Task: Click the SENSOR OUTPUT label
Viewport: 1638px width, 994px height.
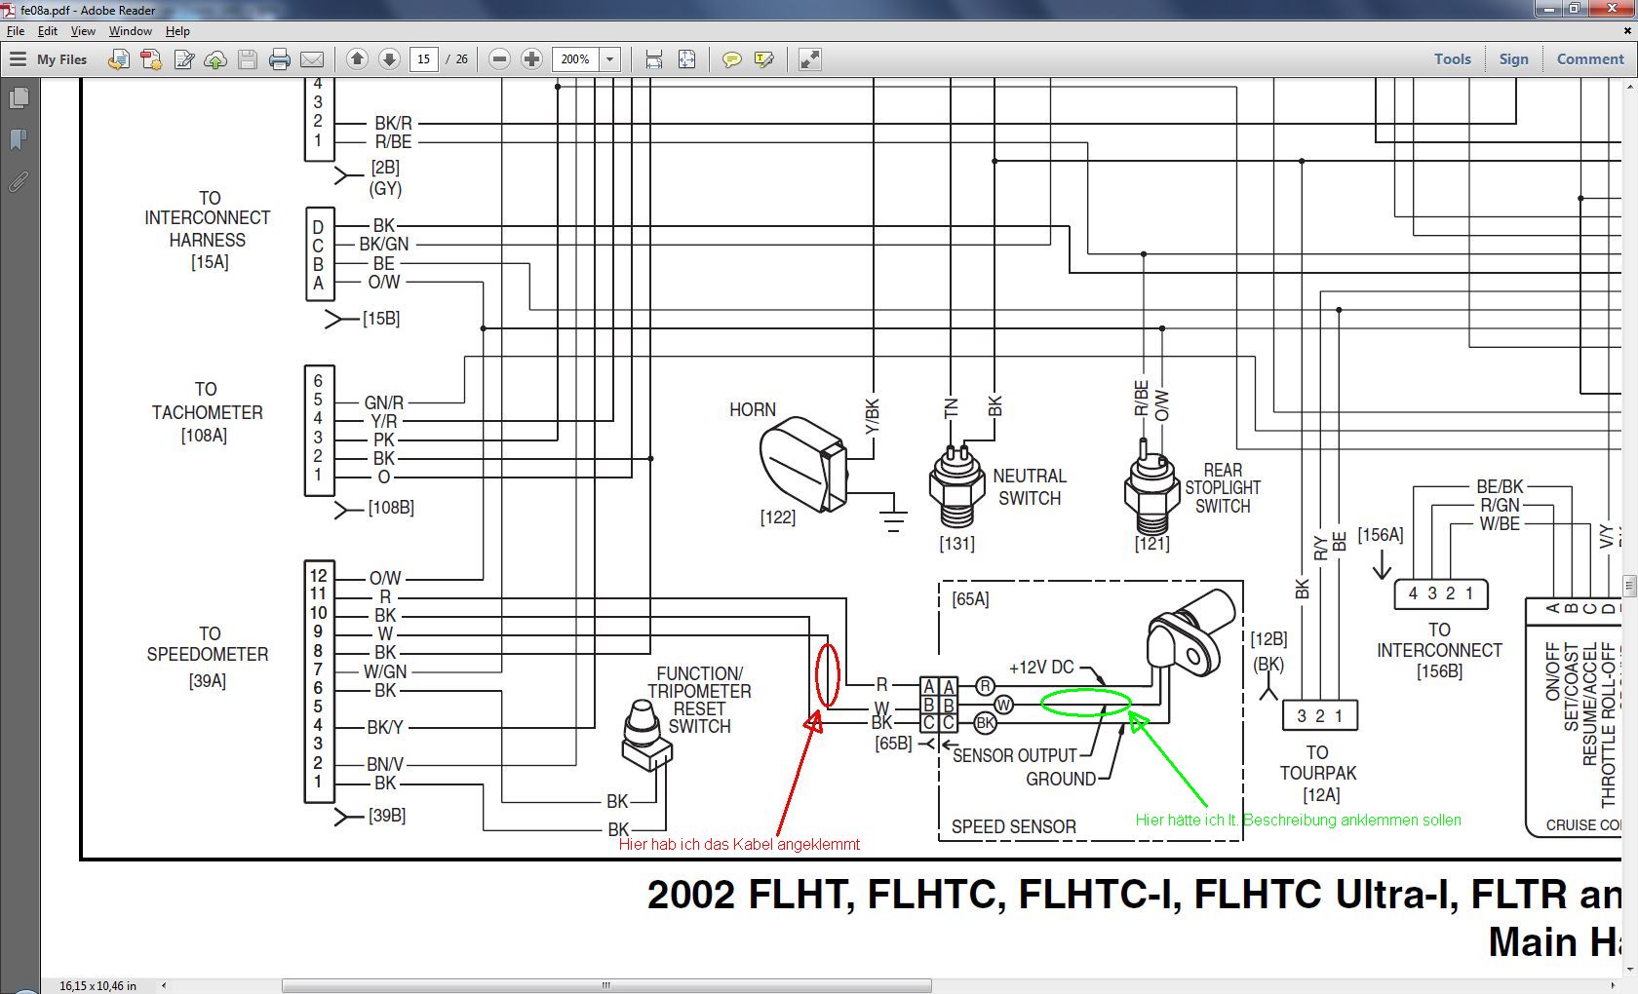Action: click(x=1015, y=755)
